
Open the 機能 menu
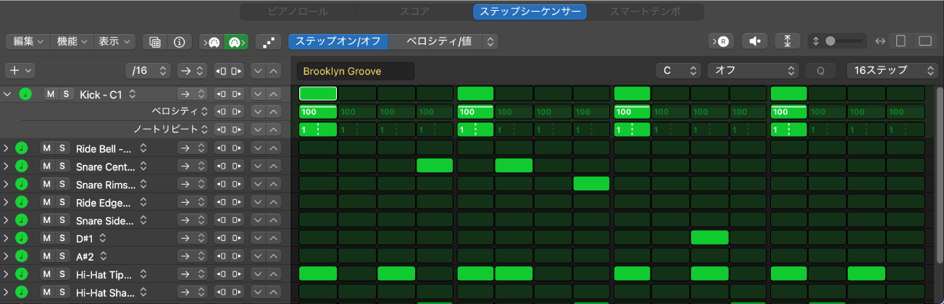click(x=72, y=42)
